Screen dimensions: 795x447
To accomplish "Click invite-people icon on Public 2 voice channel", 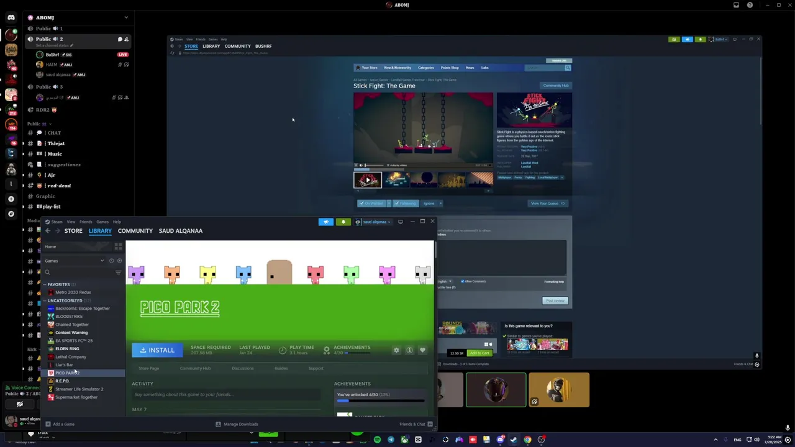I will coord(127,39).
